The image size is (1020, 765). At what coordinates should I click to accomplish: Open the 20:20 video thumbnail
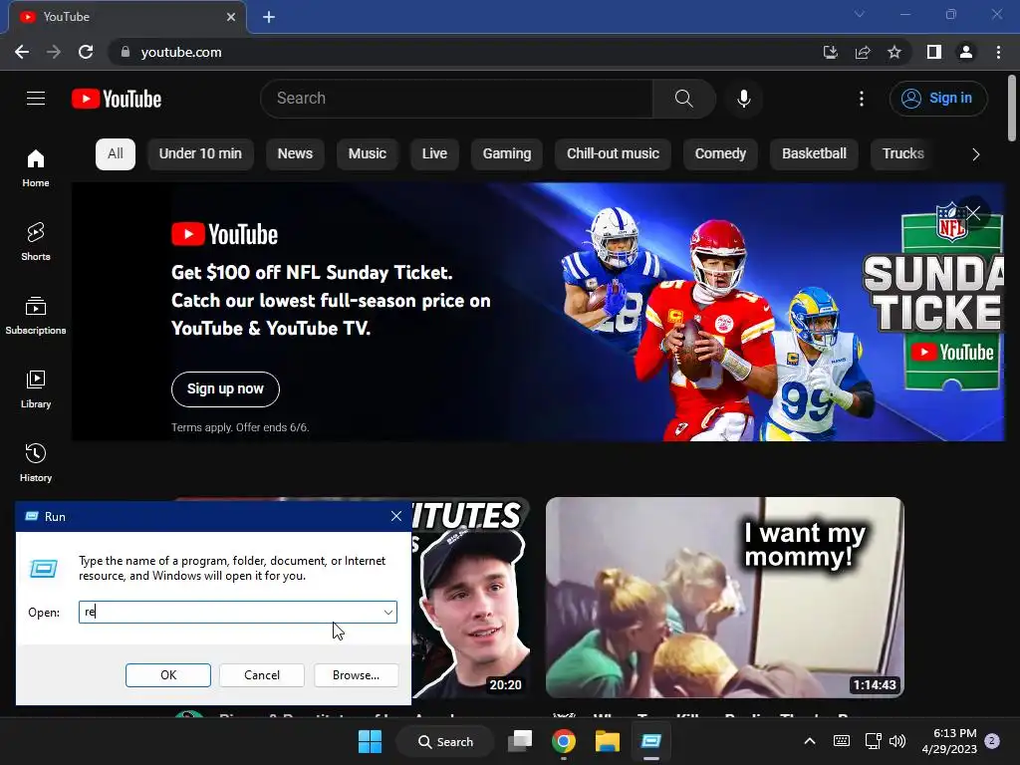tap(471, 598)
